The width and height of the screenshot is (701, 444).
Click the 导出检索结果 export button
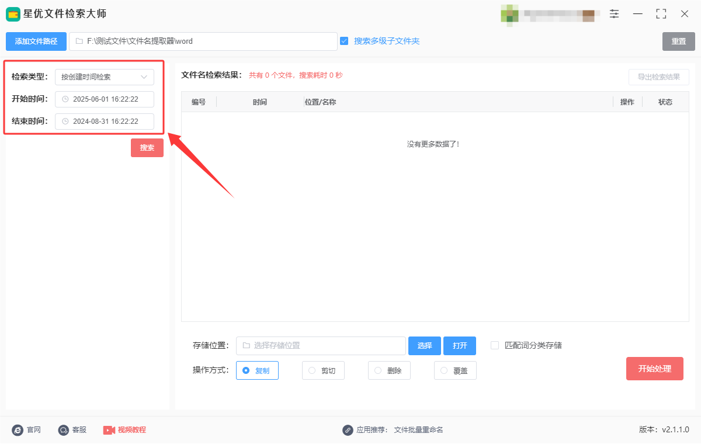pos(659,77)
